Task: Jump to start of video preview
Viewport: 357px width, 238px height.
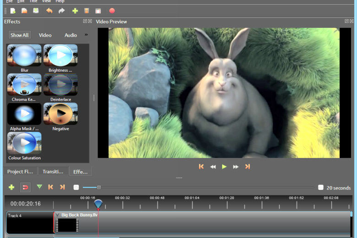Action: click(201, 167)
